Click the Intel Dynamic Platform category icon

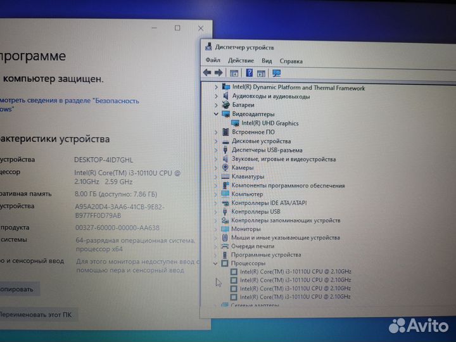coord(226,87)
